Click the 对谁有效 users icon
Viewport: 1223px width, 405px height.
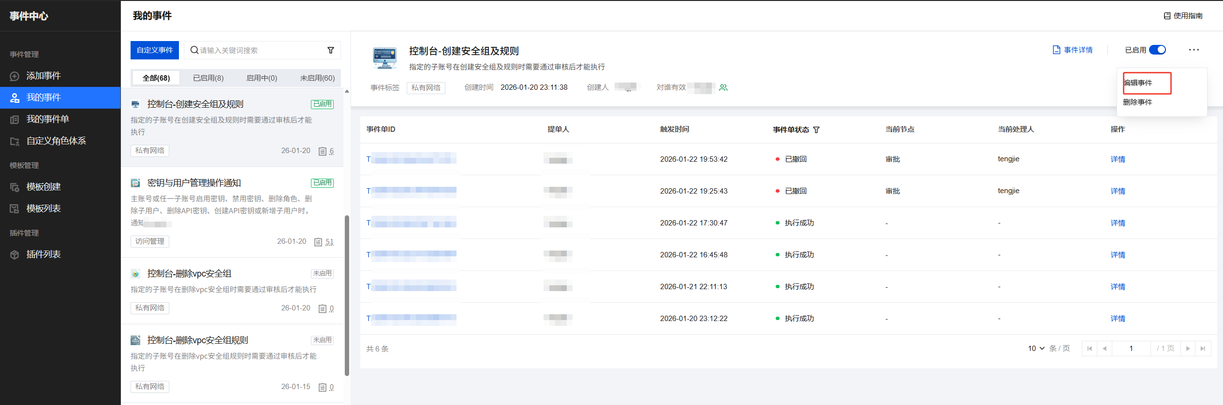723,87
